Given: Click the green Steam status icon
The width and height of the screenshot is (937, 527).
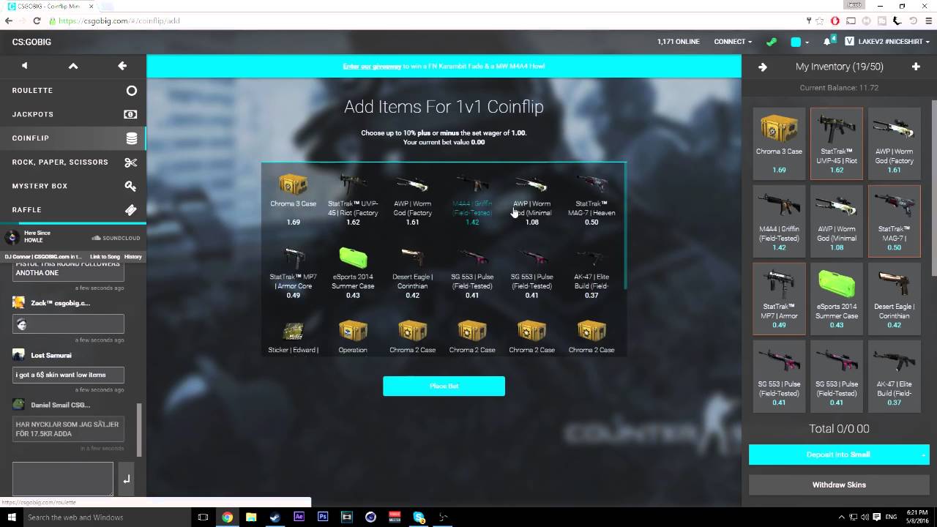Looking at the screenshot, I should [771, 42].
